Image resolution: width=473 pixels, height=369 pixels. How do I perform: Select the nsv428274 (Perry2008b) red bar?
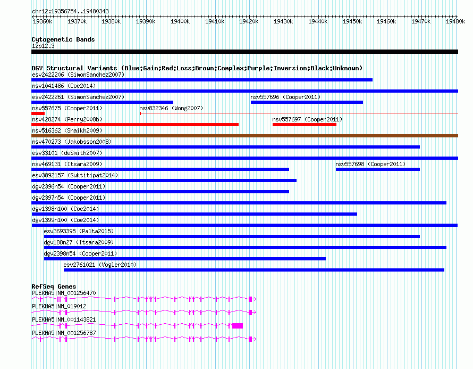point(135,125)
